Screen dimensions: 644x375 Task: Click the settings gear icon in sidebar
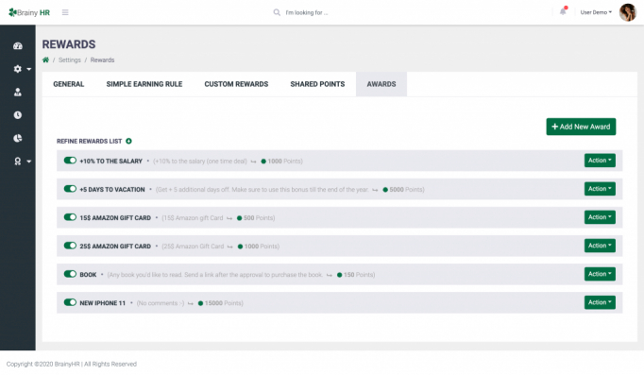18,69
